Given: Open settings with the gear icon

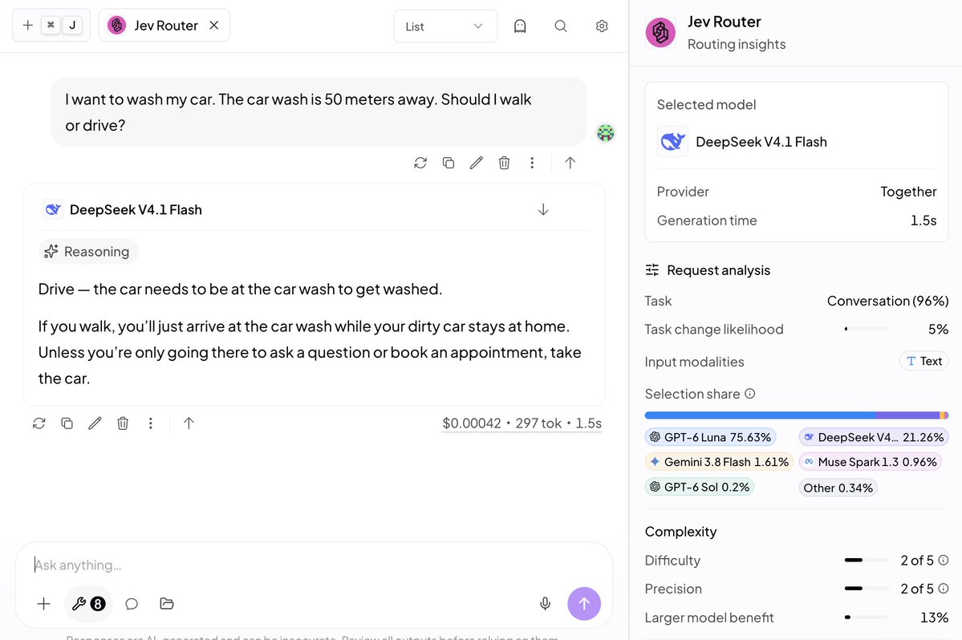Looking at the screenshot, I should coord(602,26).
